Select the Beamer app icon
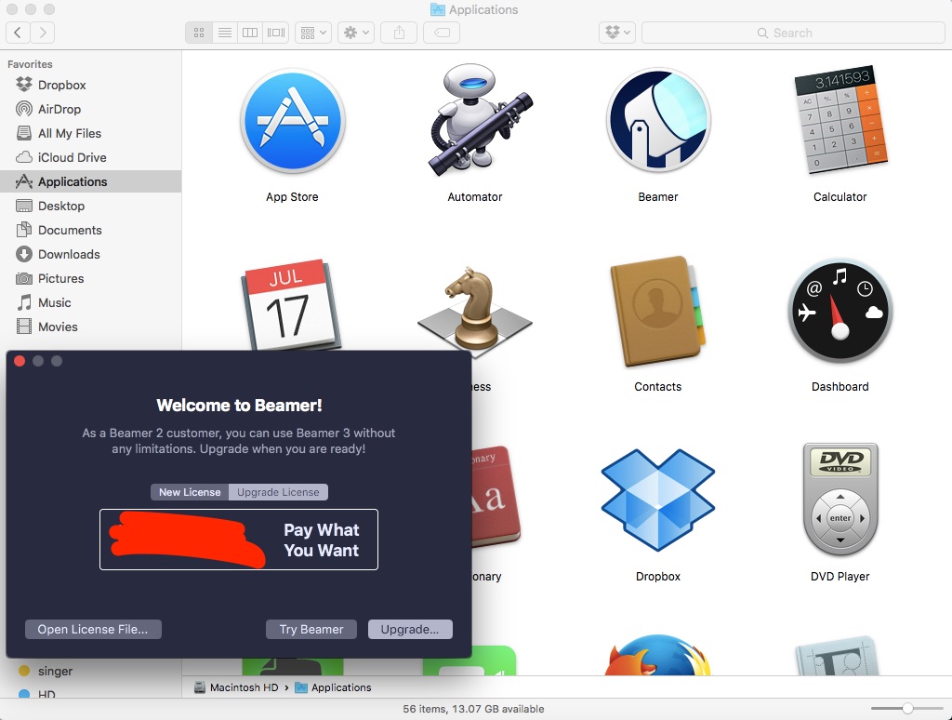Viewport: 952px width, 720px height. [658, 120]
